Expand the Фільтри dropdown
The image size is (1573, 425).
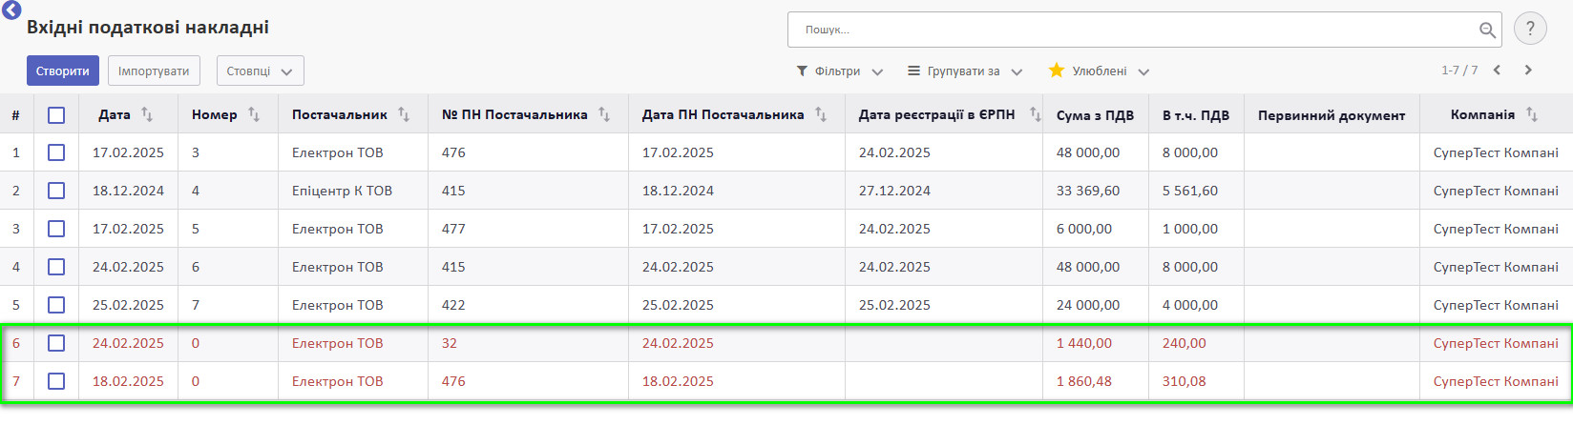[840, 71]
